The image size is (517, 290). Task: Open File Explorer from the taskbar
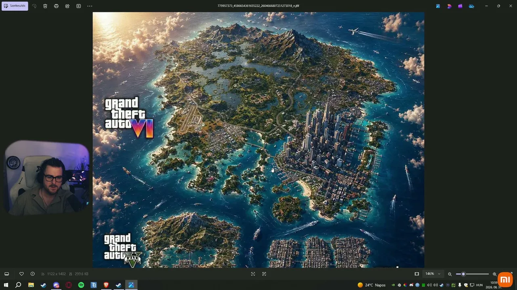click(x=31, y=285)
